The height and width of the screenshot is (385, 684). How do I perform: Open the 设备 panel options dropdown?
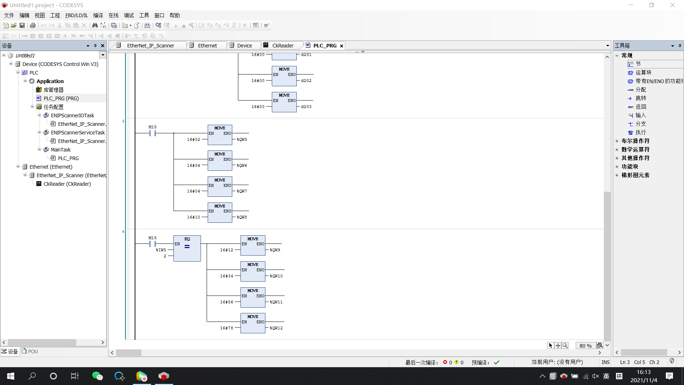pyautogui.click(x=88, y=46)
